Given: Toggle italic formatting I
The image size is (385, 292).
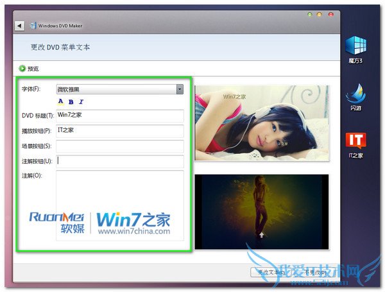Looking at the screenshot, I should pos(81,101).
